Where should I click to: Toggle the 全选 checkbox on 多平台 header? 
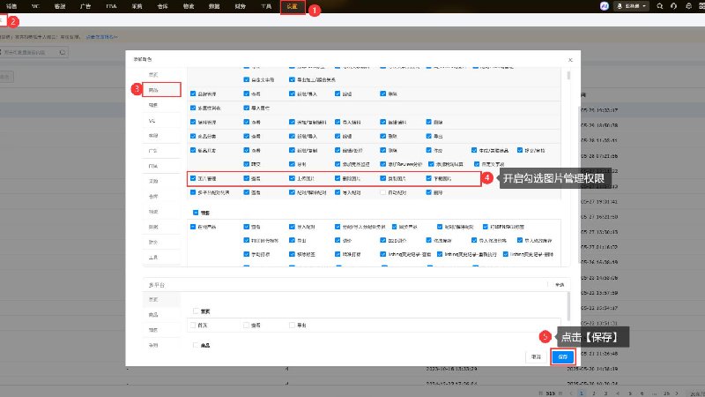549,285
